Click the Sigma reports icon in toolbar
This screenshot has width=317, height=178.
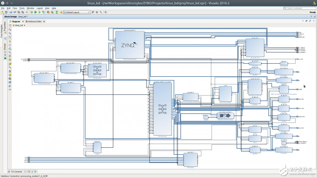click(x=57, y=12)
